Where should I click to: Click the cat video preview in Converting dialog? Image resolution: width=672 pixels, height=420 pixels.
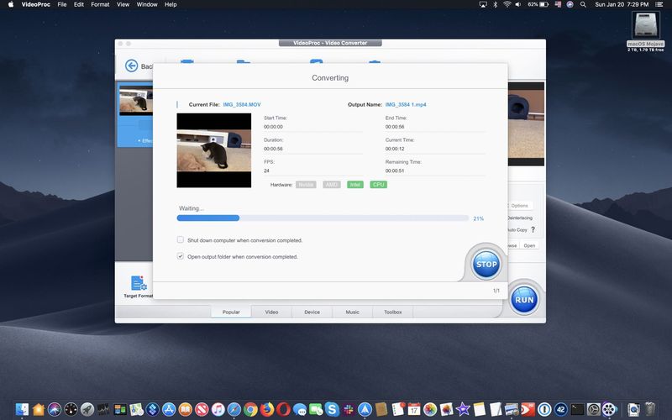[x=214, y=150]
